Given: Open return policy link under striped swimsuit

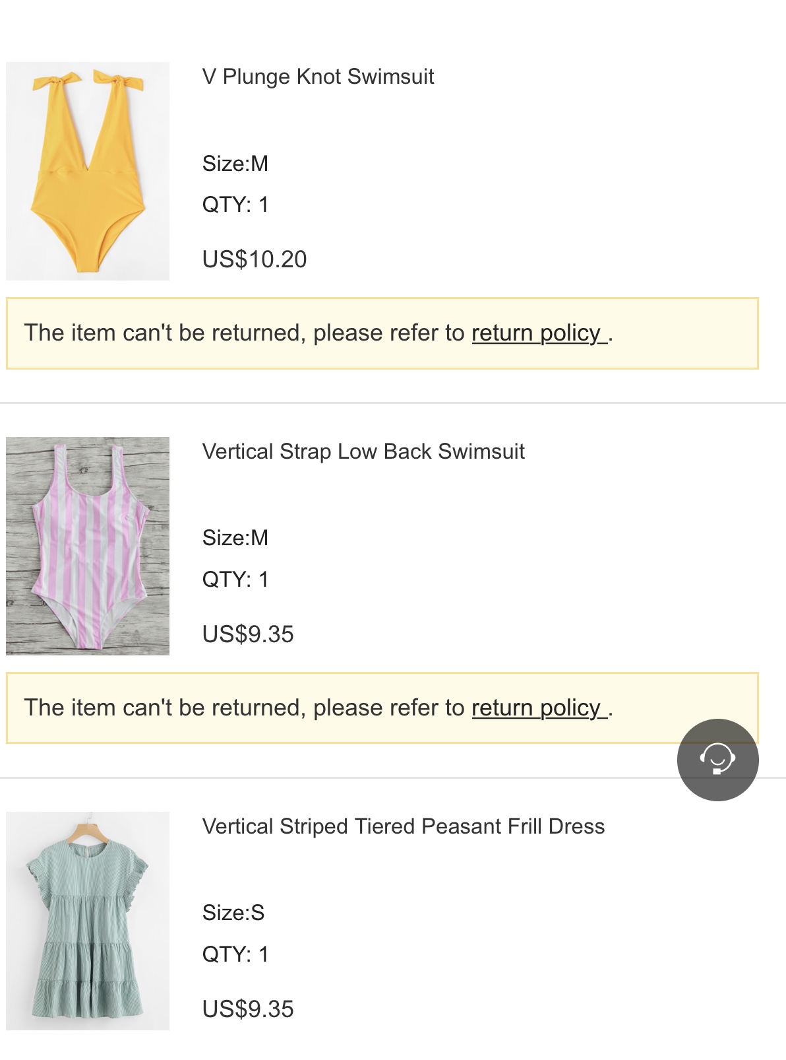Looking at the screenshot, I should coord(538,708).
